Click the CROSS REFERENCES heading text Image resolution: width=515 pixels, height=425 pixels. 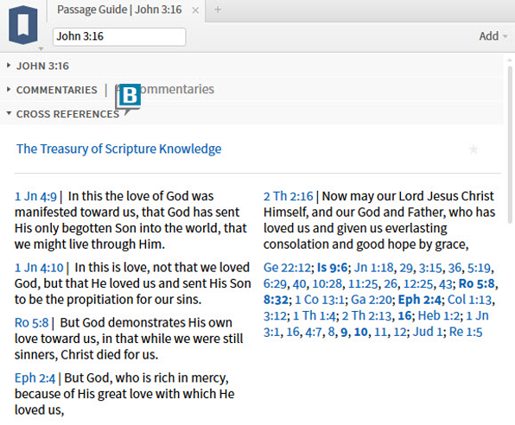tap(67, 114)
